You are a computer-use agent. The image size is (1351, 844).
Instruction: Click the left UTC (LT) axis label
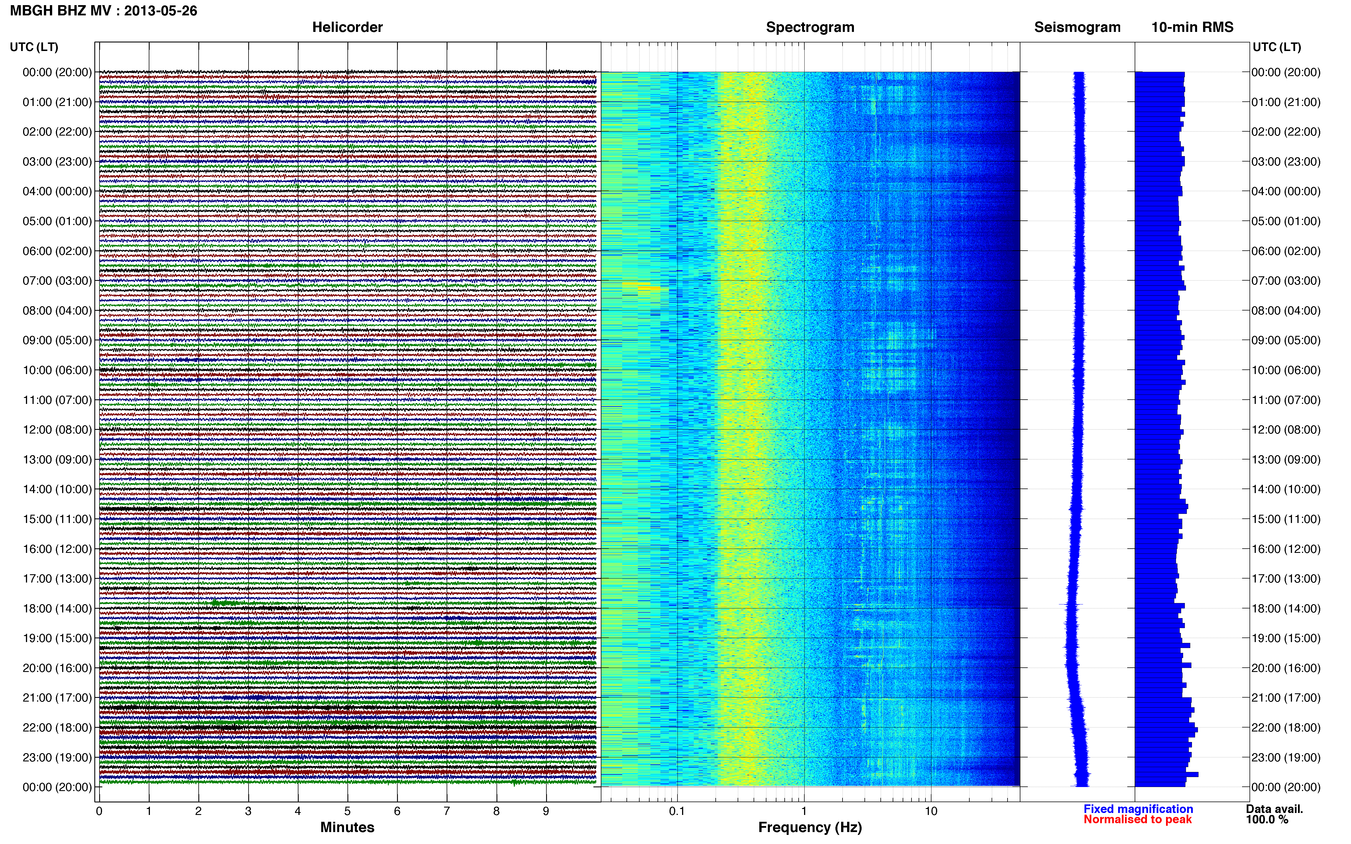34,47
